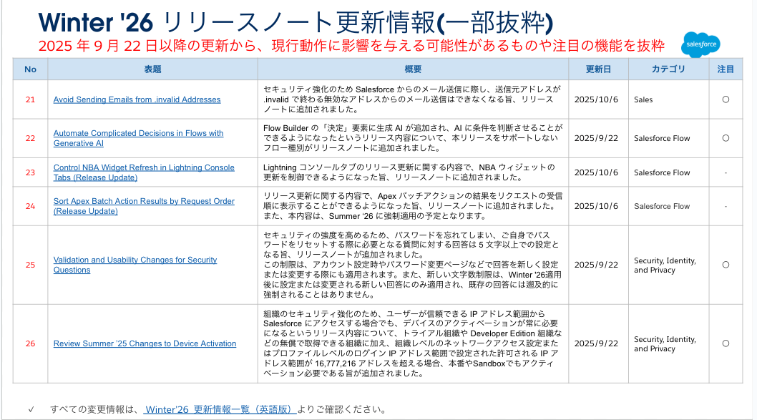Click the dash in 注目 column of row 23

726,172
